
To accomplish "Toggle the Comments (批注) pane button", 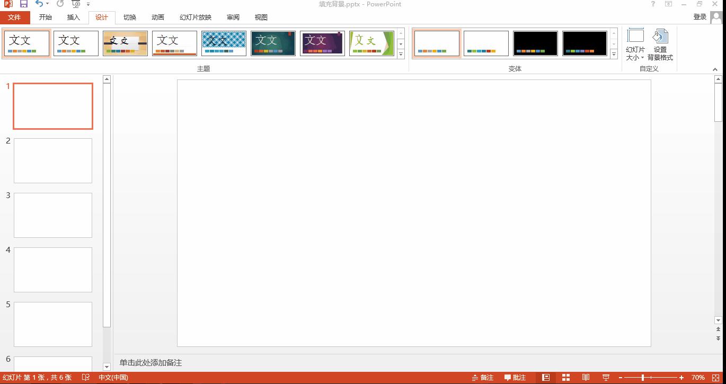I will point(515,378).
